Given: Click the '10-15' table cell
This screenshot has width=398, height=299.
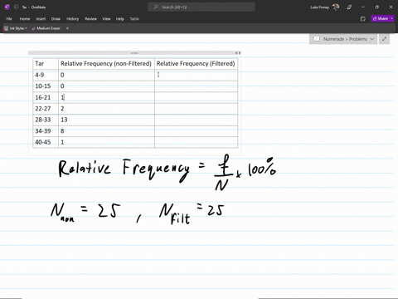Looking at the screenshot, I should [46, 86].
